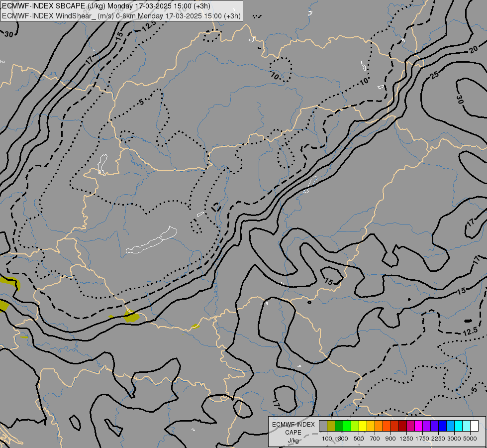Viewport: 487px width, 448px height.
Task: Click the olive 100 J/kg legend swatch
Action: 331,426
